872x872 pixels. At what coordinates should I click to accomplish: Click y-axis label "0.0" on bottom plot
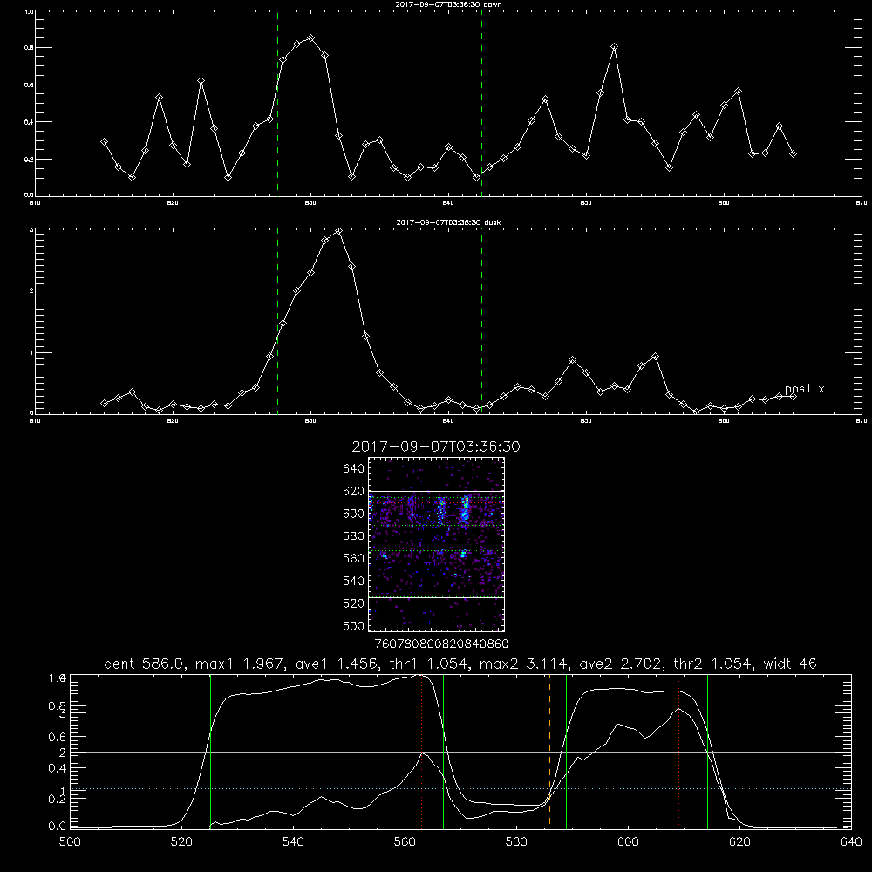tap(58, 827)
